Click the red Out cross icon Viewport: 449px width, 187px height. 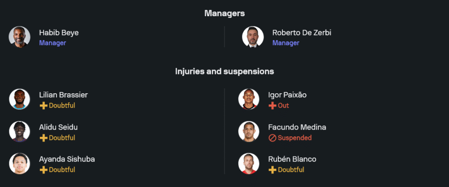[272, 106]
